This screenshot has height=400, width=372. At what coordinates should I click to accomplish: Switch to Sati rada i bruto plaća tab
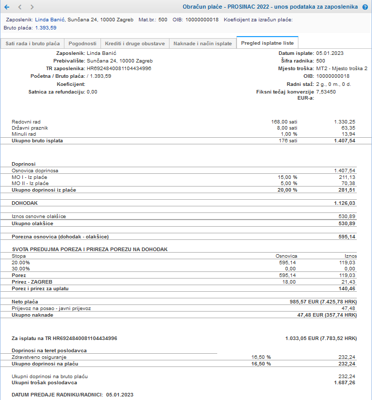coord(32,44)
